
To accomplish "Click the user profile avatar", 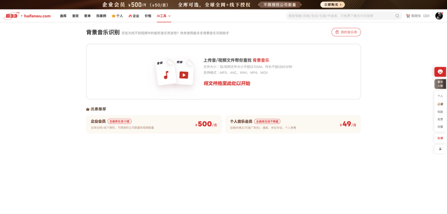I will tap(439, 16).
